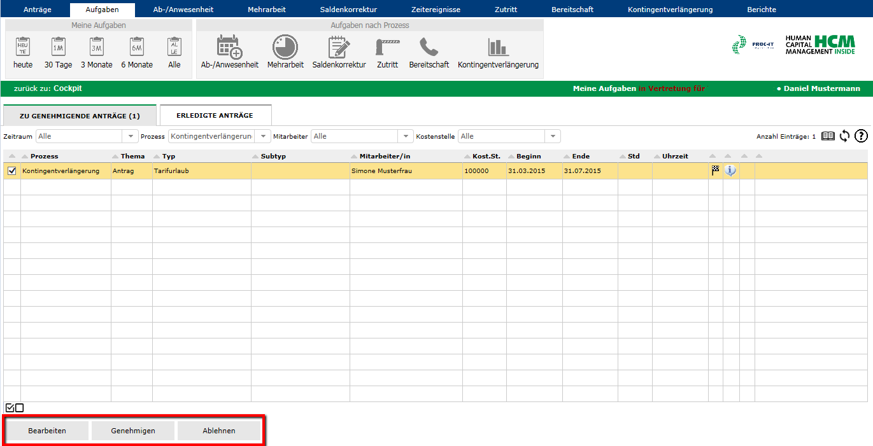This screenshot has height=446, width=873.
Task: Open Zutritt in top menu
Action: [x=506, y=10]
